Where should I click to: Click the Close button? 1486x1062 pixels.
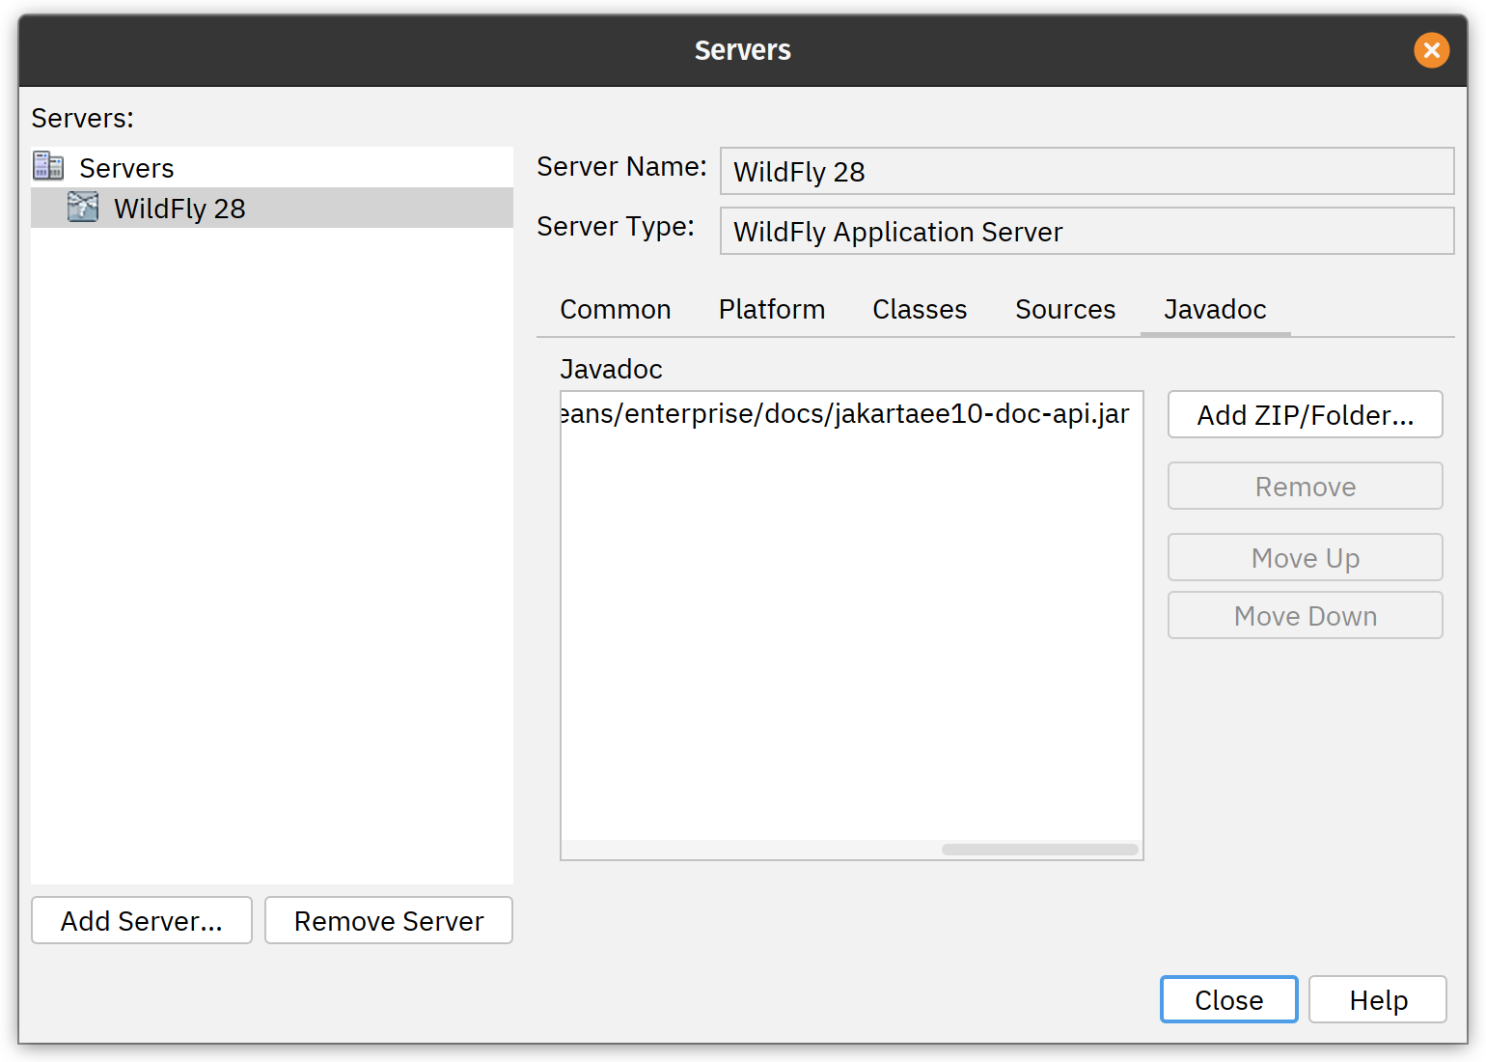tap(1229, 1000)
